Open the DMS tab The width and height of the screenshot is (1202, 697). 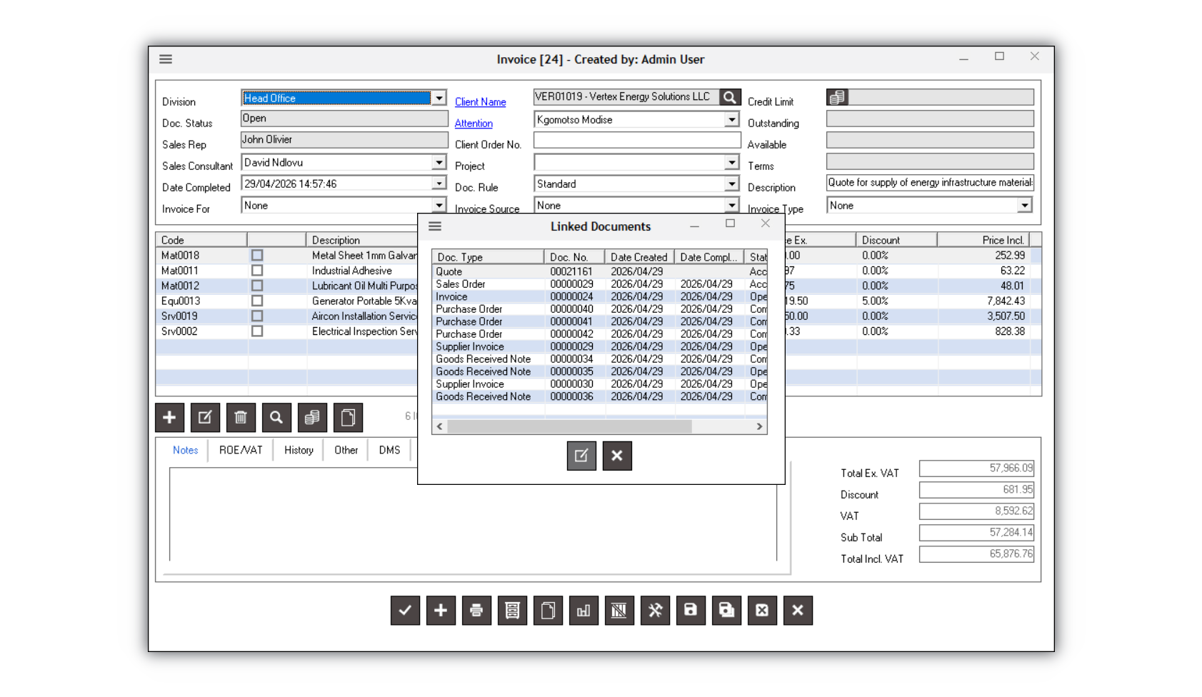389,450
